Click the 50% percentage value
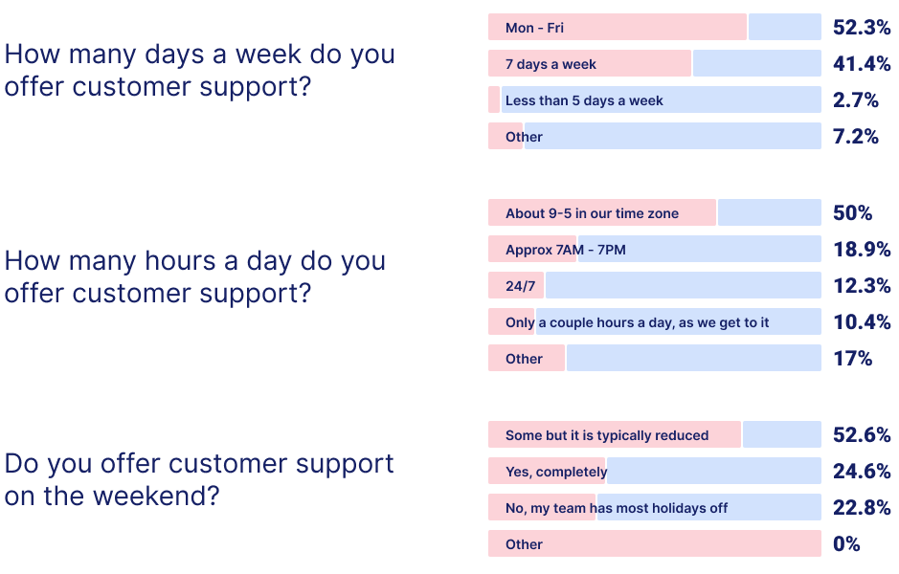Image resolution: width=899 pixels, height=574 pixels. [852, 212]
